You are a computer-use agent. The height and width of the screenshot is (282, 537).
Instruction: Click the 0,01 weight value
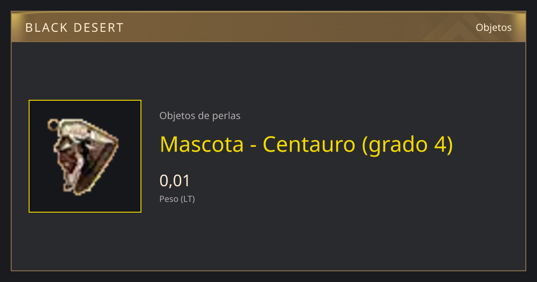point(175,181)
